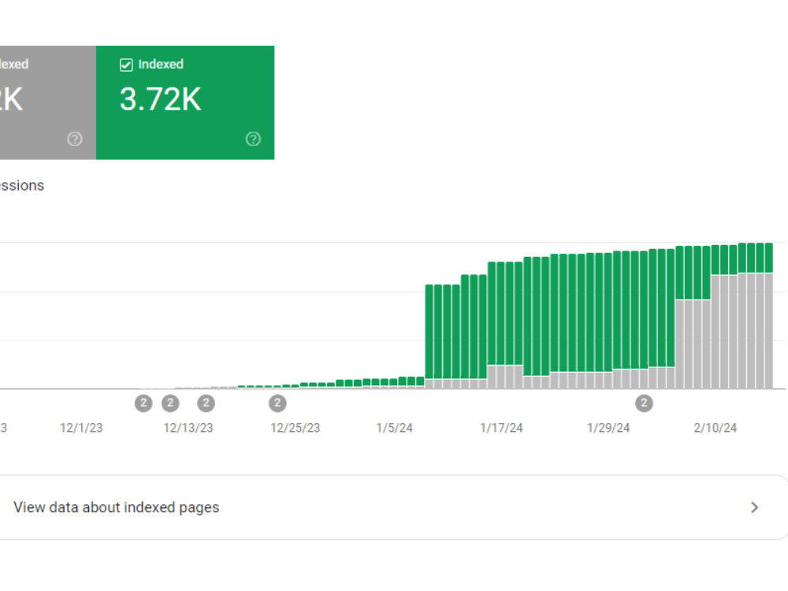Click the Indexed label text
788x591 pixels.
pyautogui.click(x=161, y=65)
